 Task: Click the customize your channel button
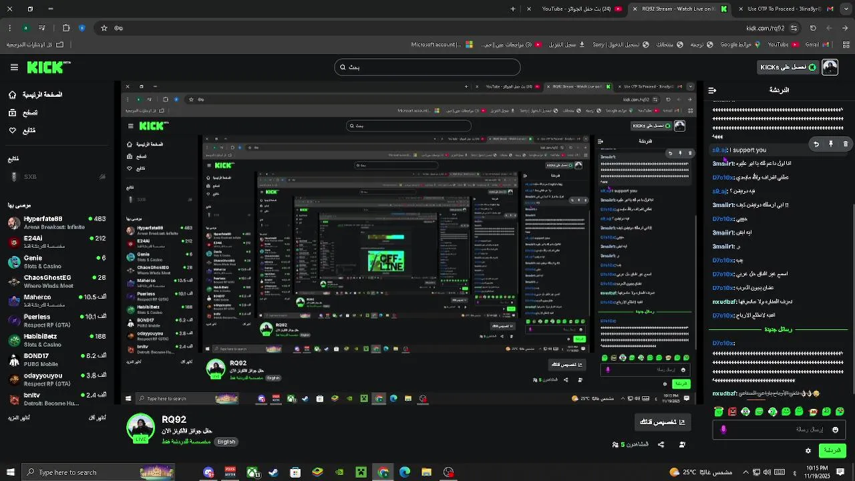663,422
